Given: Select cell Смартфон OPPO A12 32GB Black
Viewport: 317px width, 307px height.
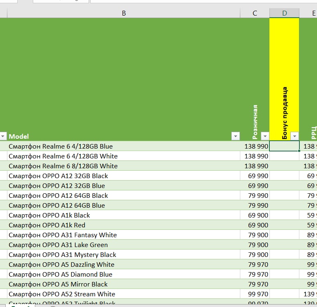Looking at the screenshot, I should [123, 176].
